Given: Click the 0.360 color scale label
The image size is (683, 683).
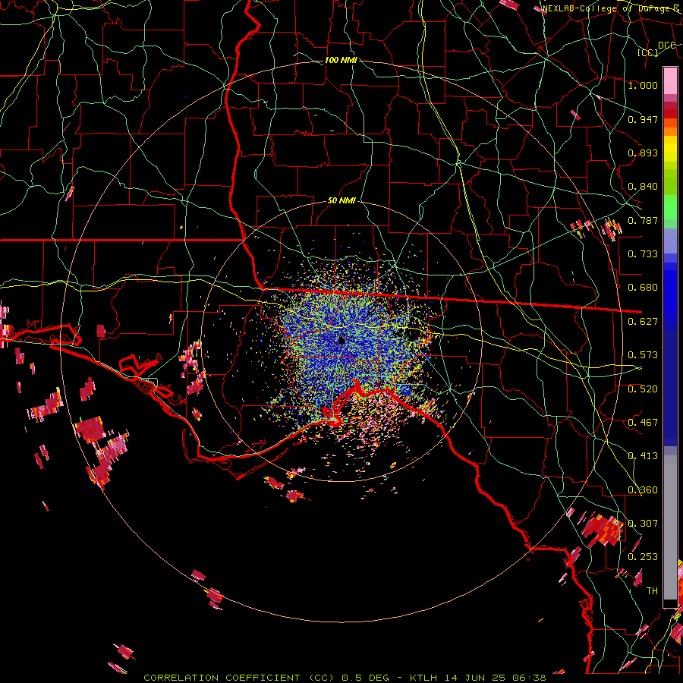Looking at the screenshot, I should coord(643,490).
